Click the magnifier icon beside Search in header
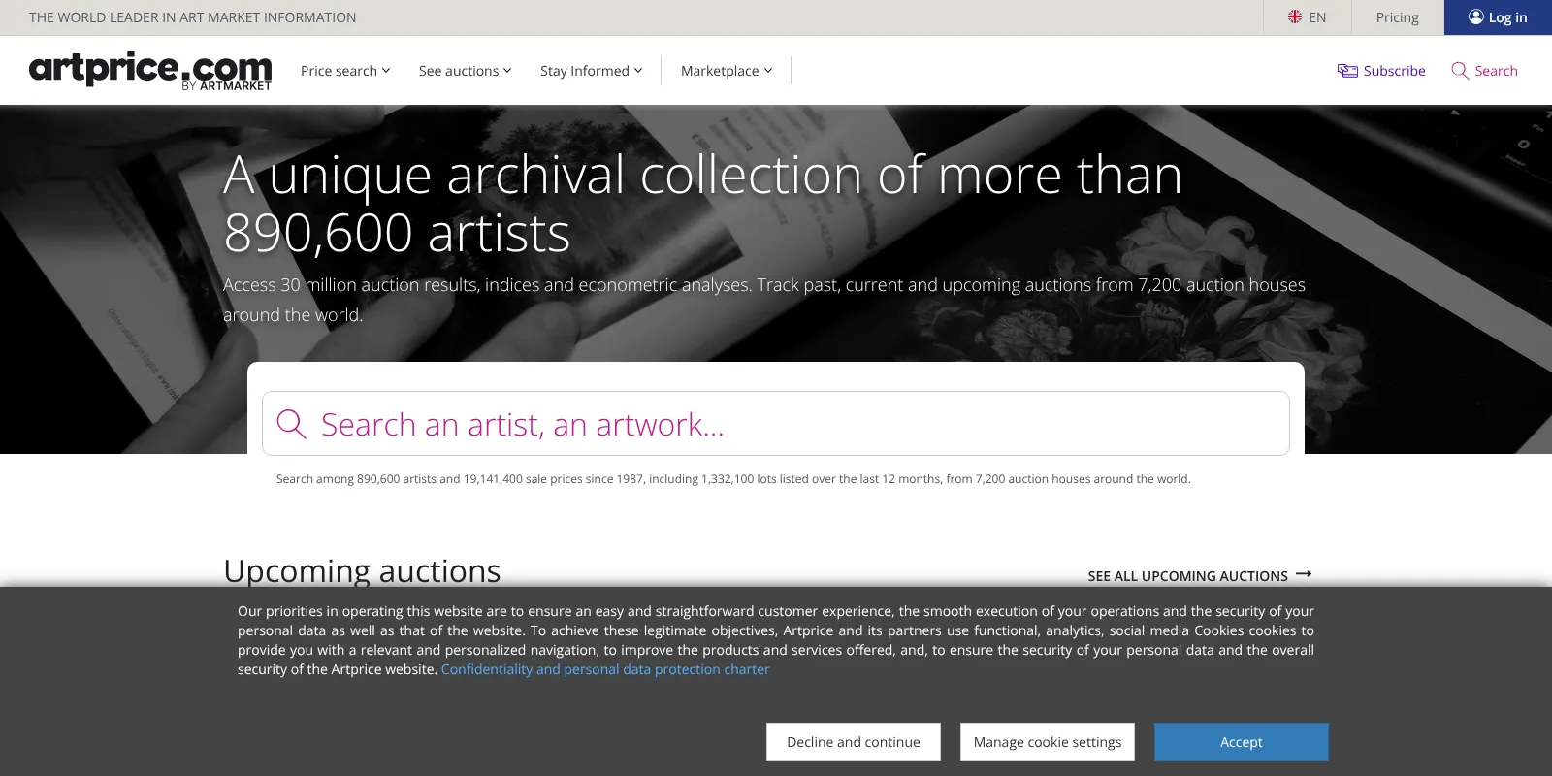1552x776 pixels. point(1460,71)
